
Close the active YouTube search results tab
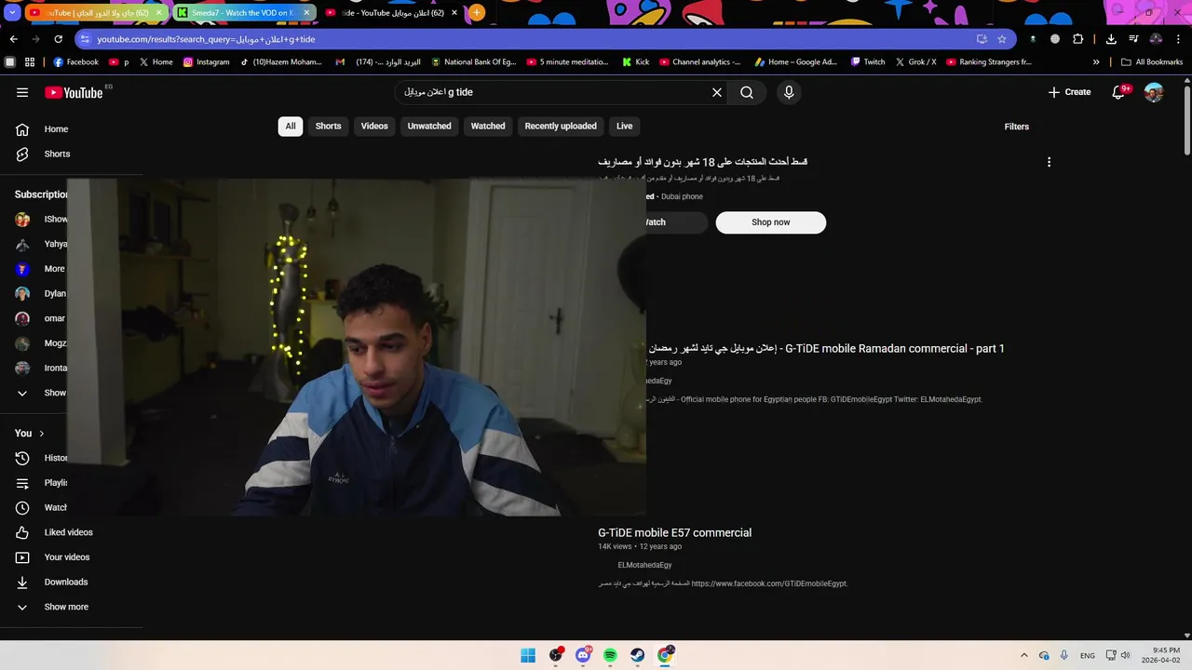click(x=454, y=12)
